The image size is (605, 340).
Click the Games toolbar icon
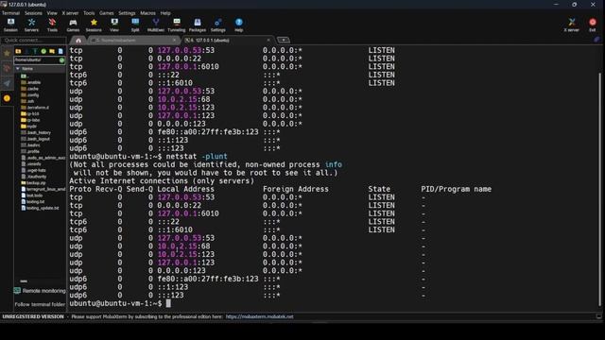[73, 25]
